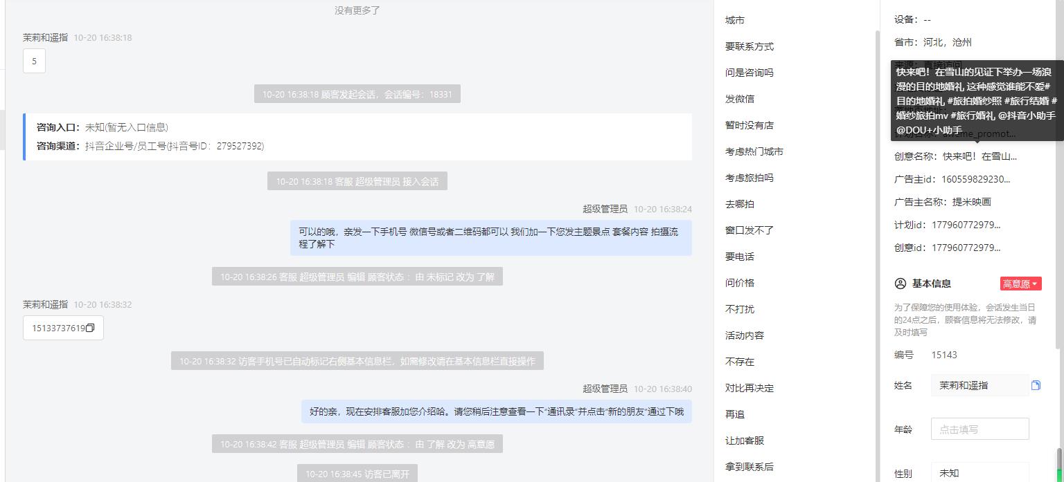Click the 年龄 input field

click(x=979, y=429)
